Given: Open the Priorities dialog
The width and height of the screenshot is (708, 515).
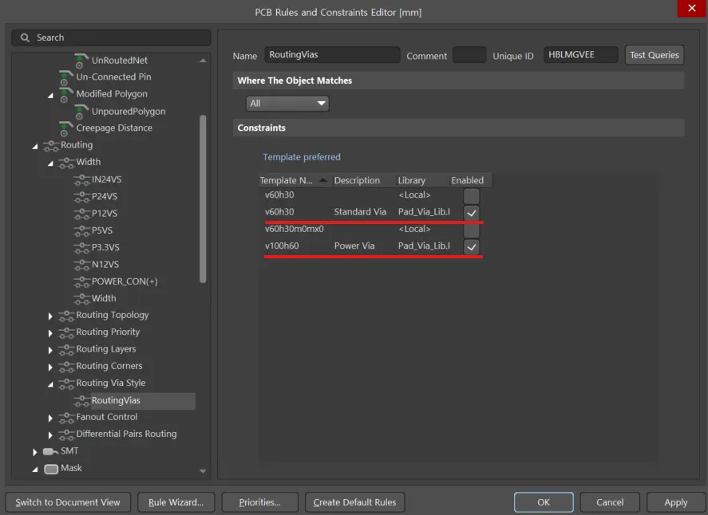Looking at the screenshot, I should click(x=259, y=502).
